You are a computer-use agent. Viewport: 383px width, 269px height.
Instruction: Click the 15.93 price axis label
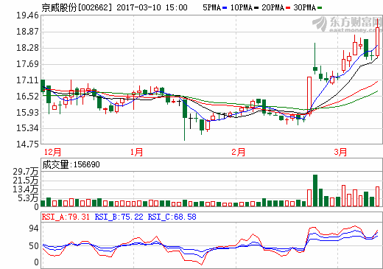(x=27, y=113)
